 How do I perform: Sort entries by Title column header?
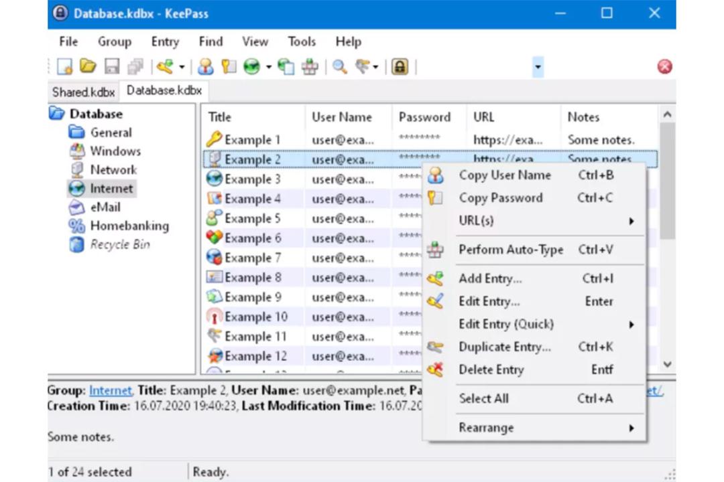tap(253, 117)
